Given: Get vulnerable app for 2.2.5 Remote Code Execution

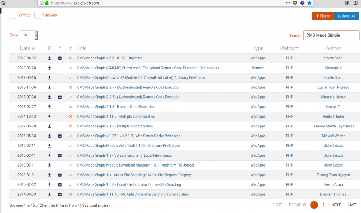Looking at the screenshot, I should pyautogui.click(x=60, y=97).
